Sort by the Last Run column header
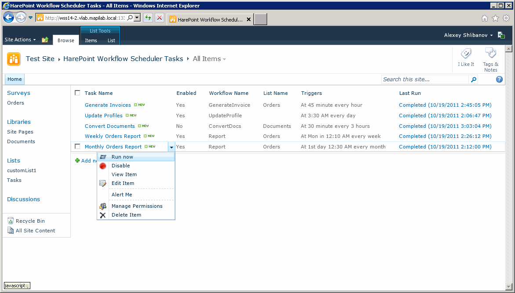515x293 pixels. (x=410, y=93)
